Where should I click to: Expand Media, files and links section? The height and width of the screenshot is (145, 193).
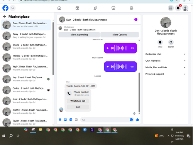coord(166,67)
